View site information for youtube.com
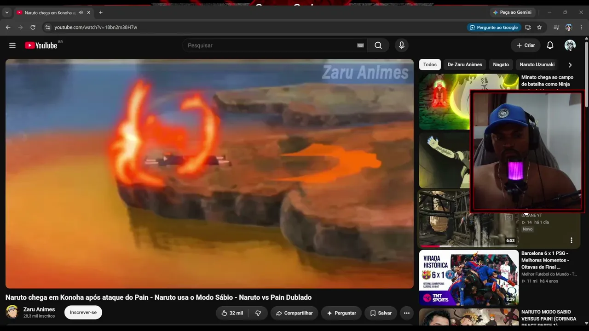Viewport: 589px width, 331px height. (47, 28)
